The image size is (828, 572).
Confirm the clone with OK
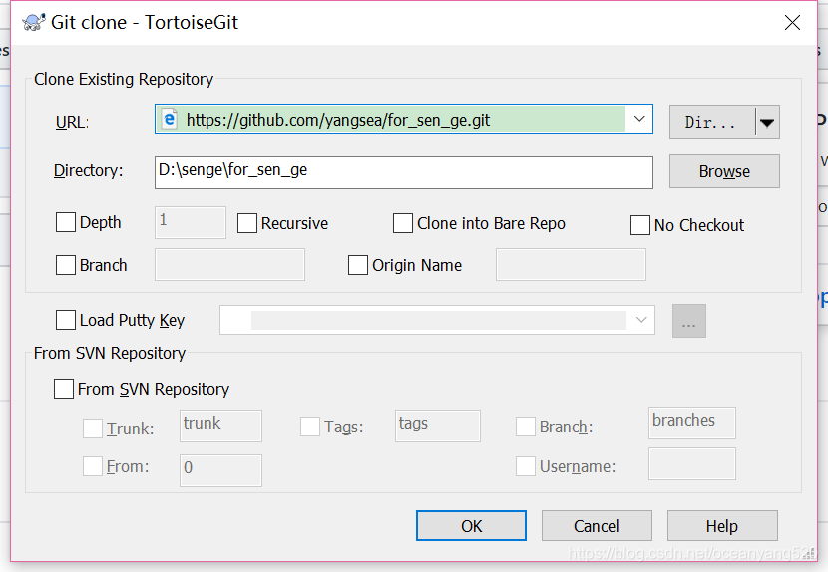(x=471, y=525)
